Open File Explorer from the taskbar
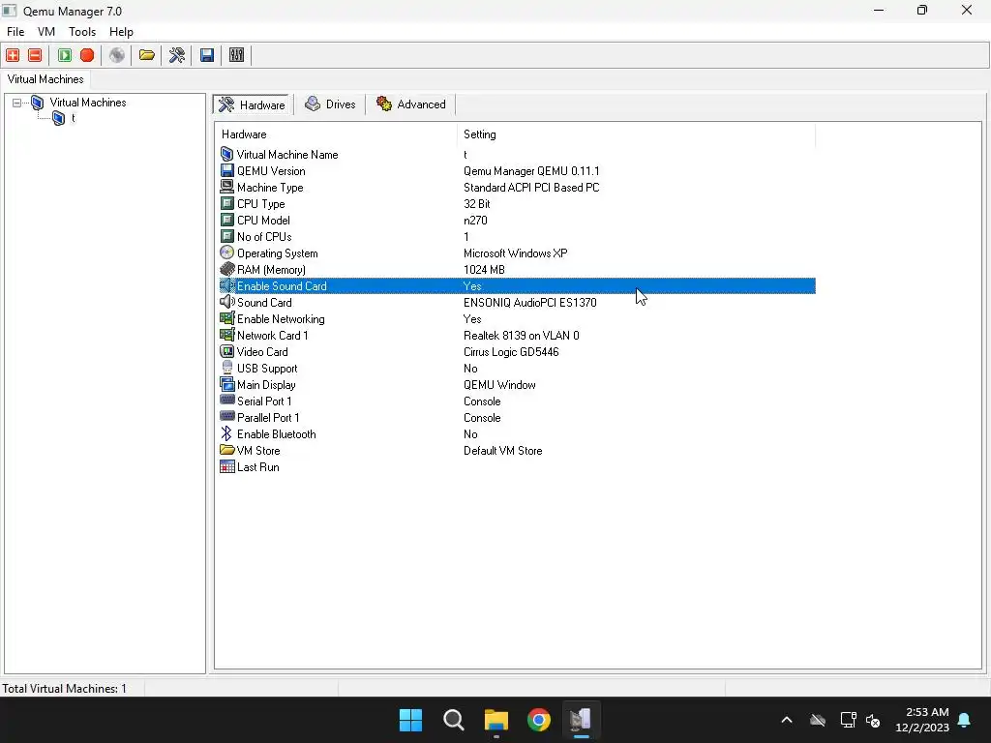This screenshot has height=743, width=991. [x=496, y=720]
